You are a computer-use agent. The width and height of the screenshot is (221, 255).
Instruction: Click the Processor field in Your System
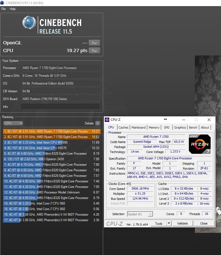(x=61, y=68)
